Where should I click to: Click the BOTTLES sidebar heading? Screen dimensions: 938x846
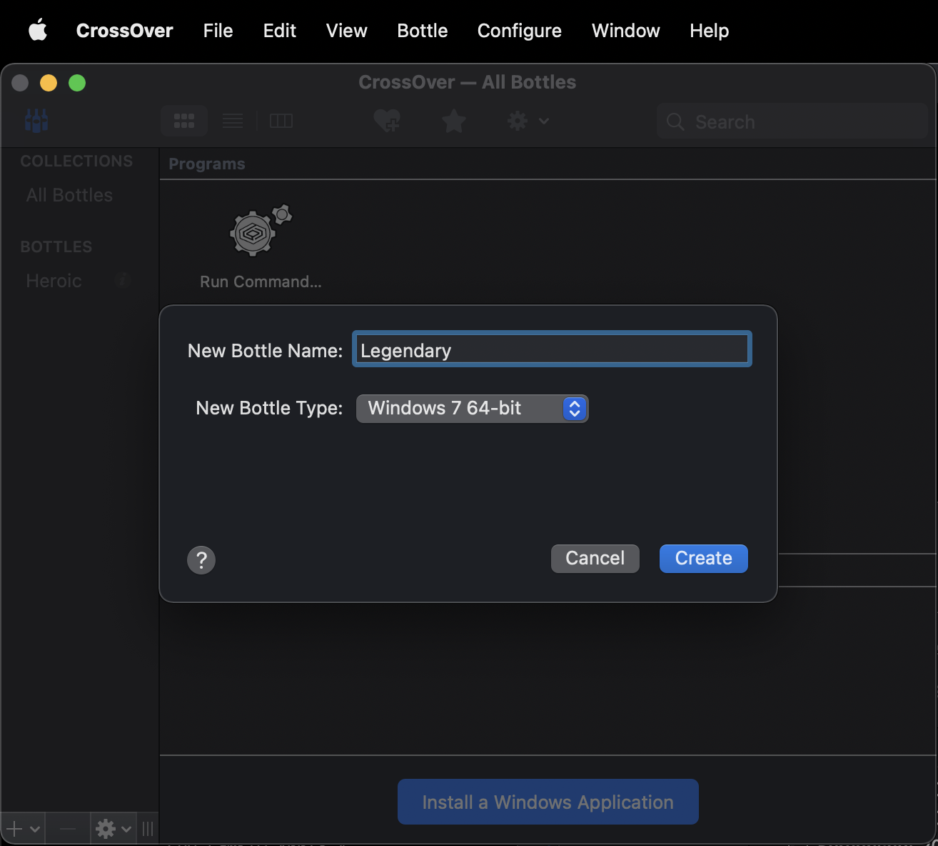pyautogui.click(x=56, y=247)
